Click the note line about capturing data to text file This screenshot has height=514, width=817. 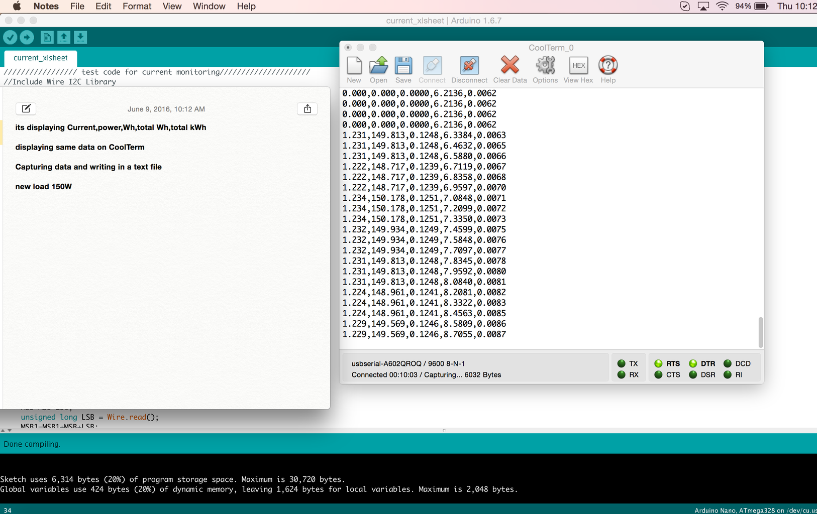tap(88, 167)
